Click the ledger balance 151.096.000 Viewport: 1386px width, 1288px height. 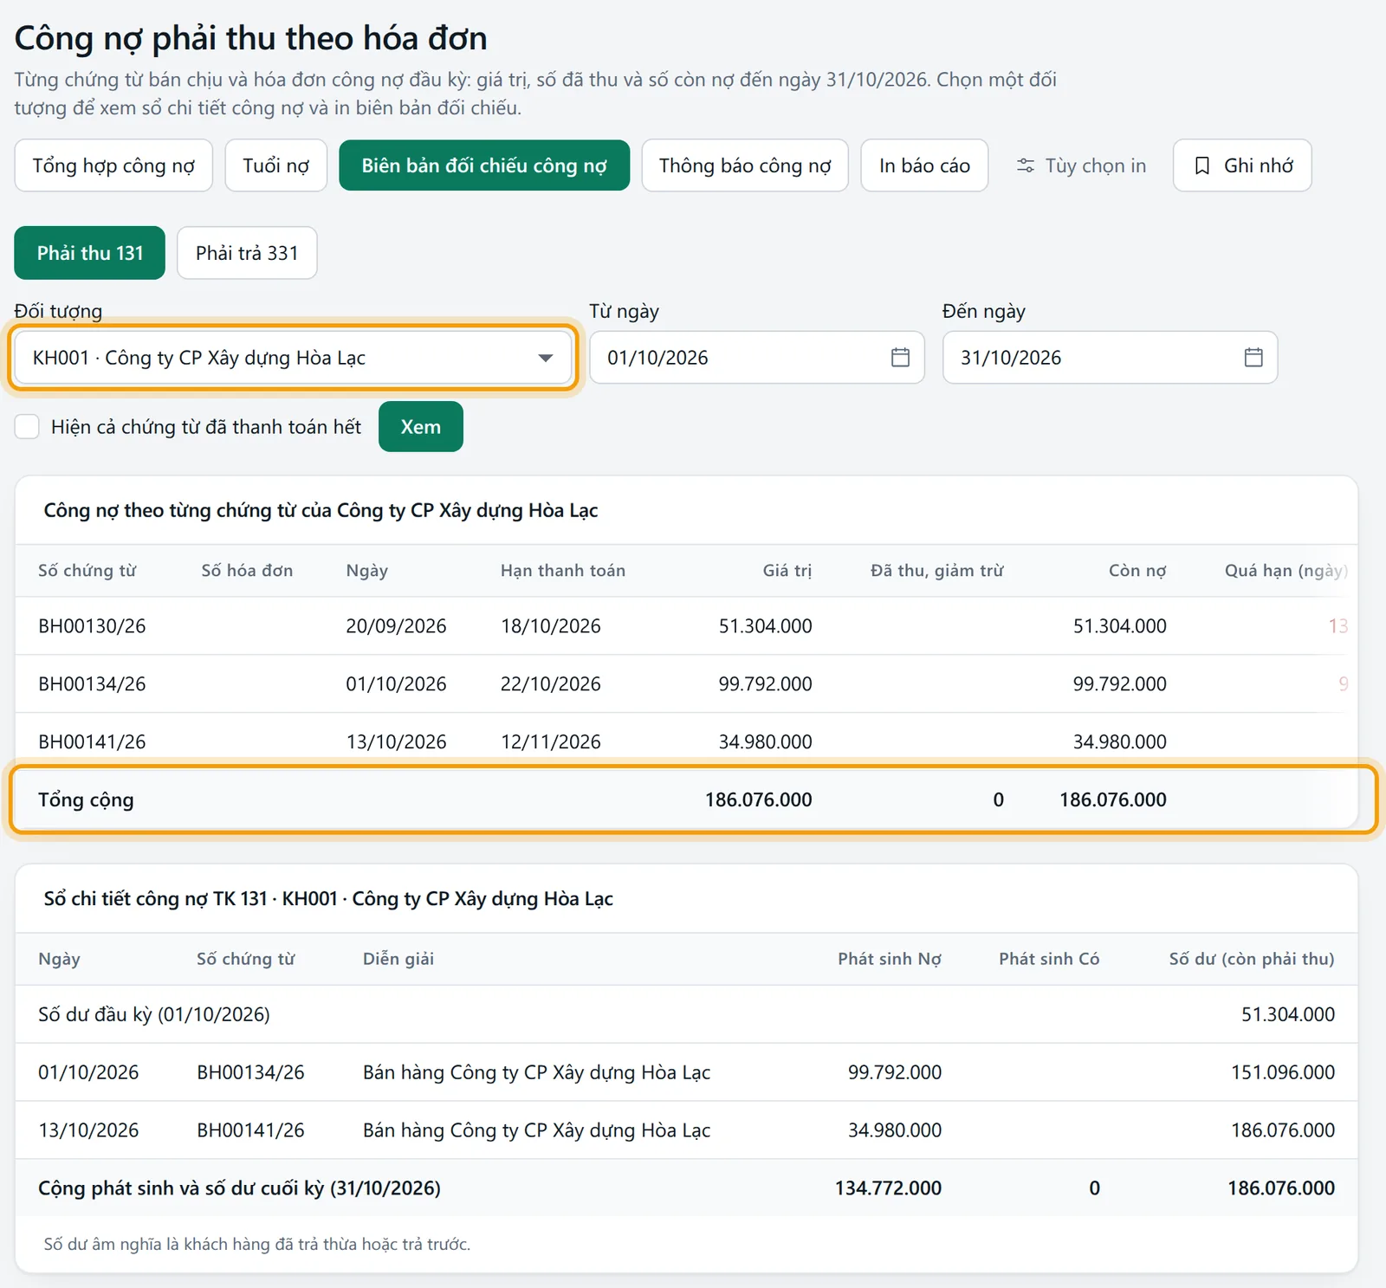pos(1283,1071)
